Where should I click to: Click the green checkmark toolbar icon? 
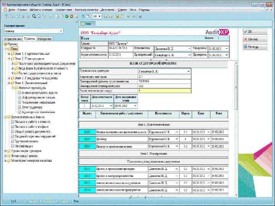[x=66, y=16]
